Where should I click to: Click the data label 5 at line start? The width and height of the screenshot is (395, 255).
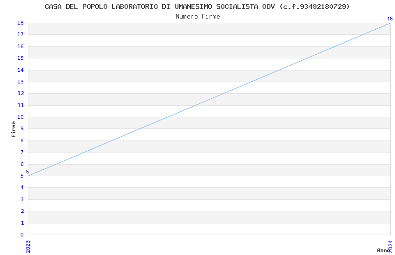[x=27, y=172]
